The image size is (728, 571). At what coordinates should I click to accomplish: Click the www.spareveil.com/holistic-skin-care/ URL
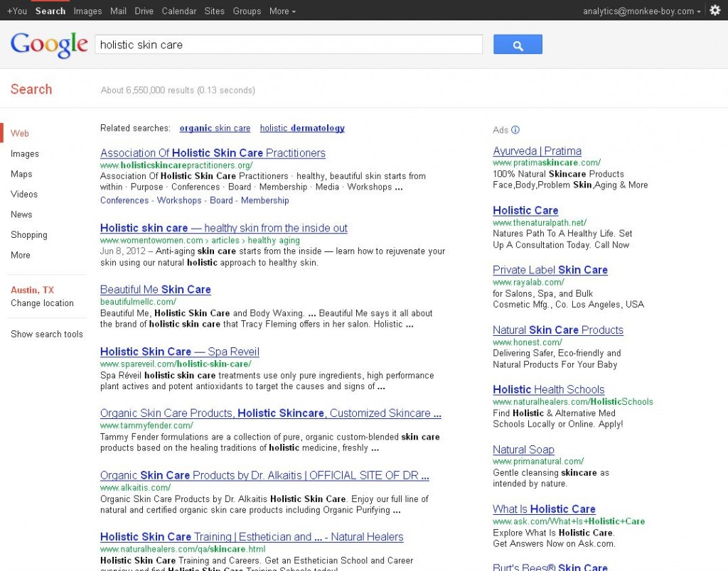176,364
